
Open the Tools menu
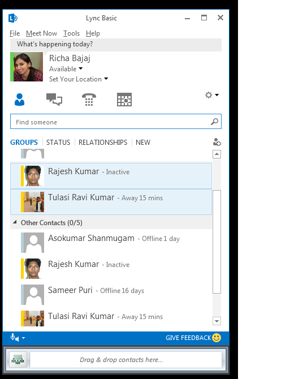click(71, 33)
